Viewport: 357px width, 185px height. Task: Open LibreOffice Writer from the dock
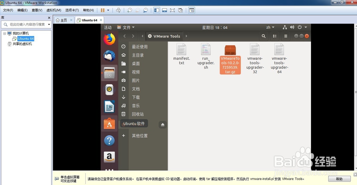(109, 107)
